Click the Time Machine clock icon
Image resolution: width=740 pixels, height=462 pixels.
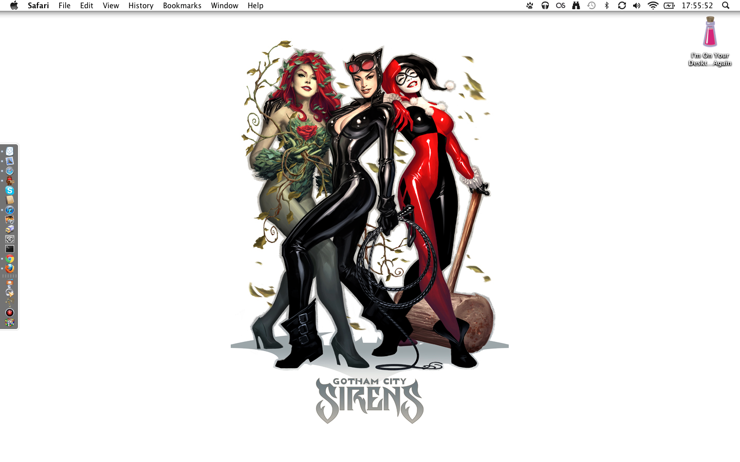pyautogui.click(x=591, y=6)
